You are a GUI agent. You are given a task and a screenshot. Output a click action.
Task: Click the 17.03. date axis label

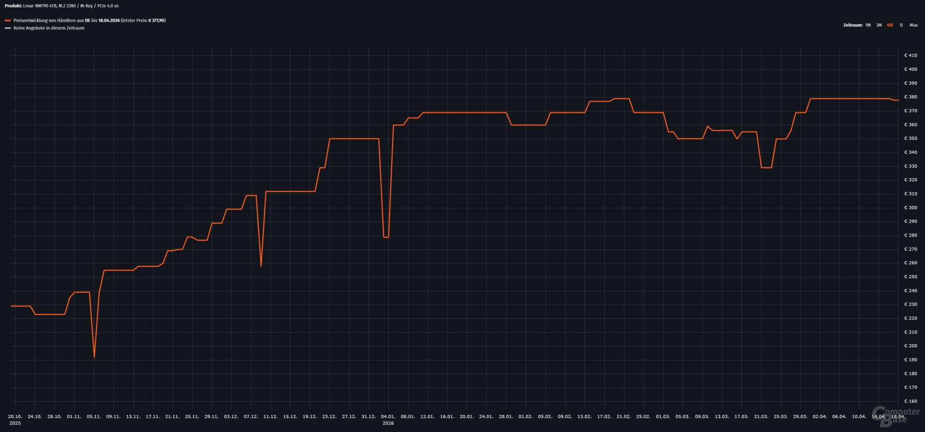[741, 417]
